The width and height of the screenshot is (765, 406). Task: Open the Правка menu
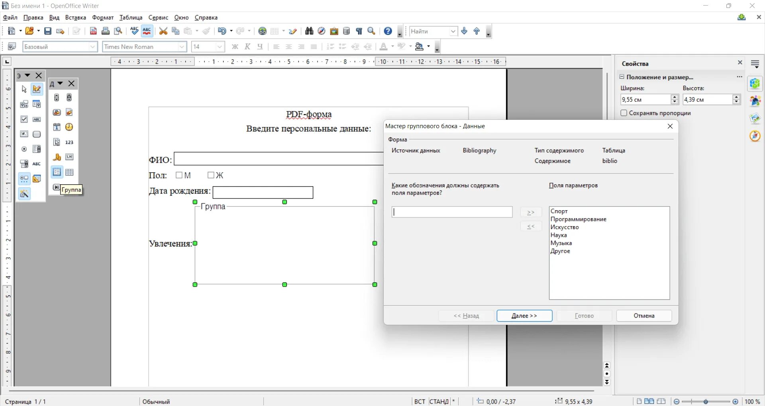(x=33, y=18)
